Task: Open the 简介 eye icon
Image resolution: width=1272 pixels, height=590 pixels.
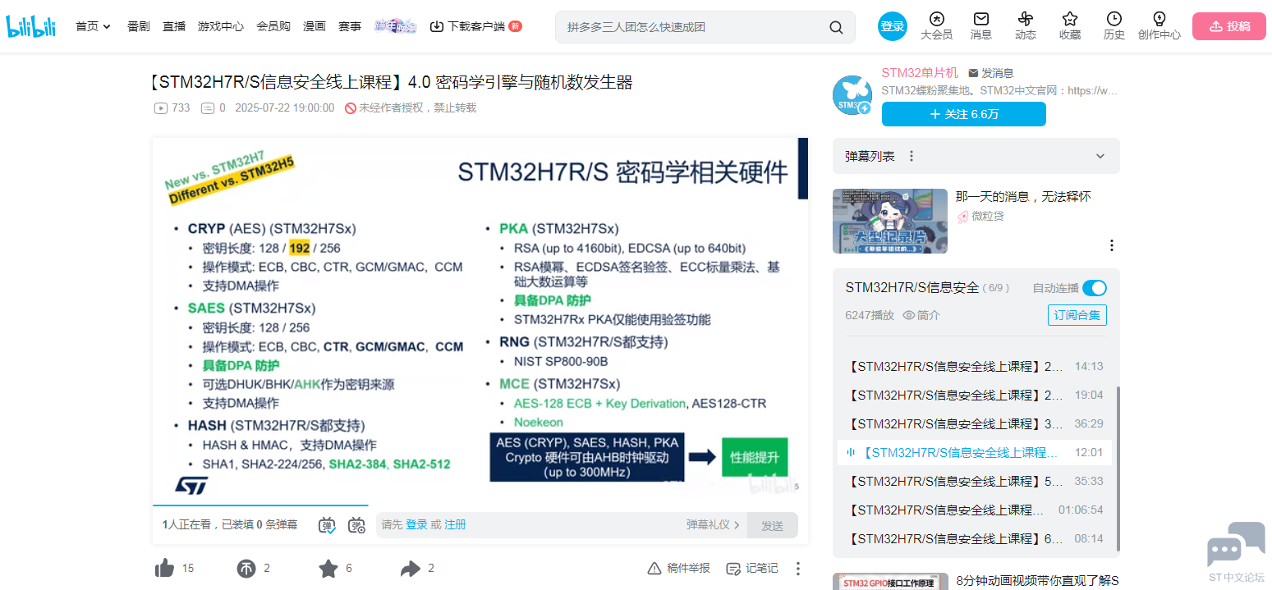Action: (x=909, y=315)
